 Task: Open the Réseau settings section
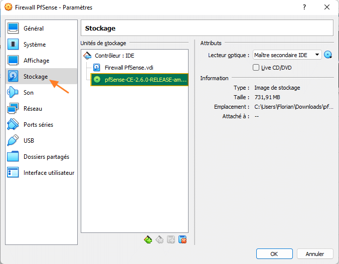click(41, 108)
